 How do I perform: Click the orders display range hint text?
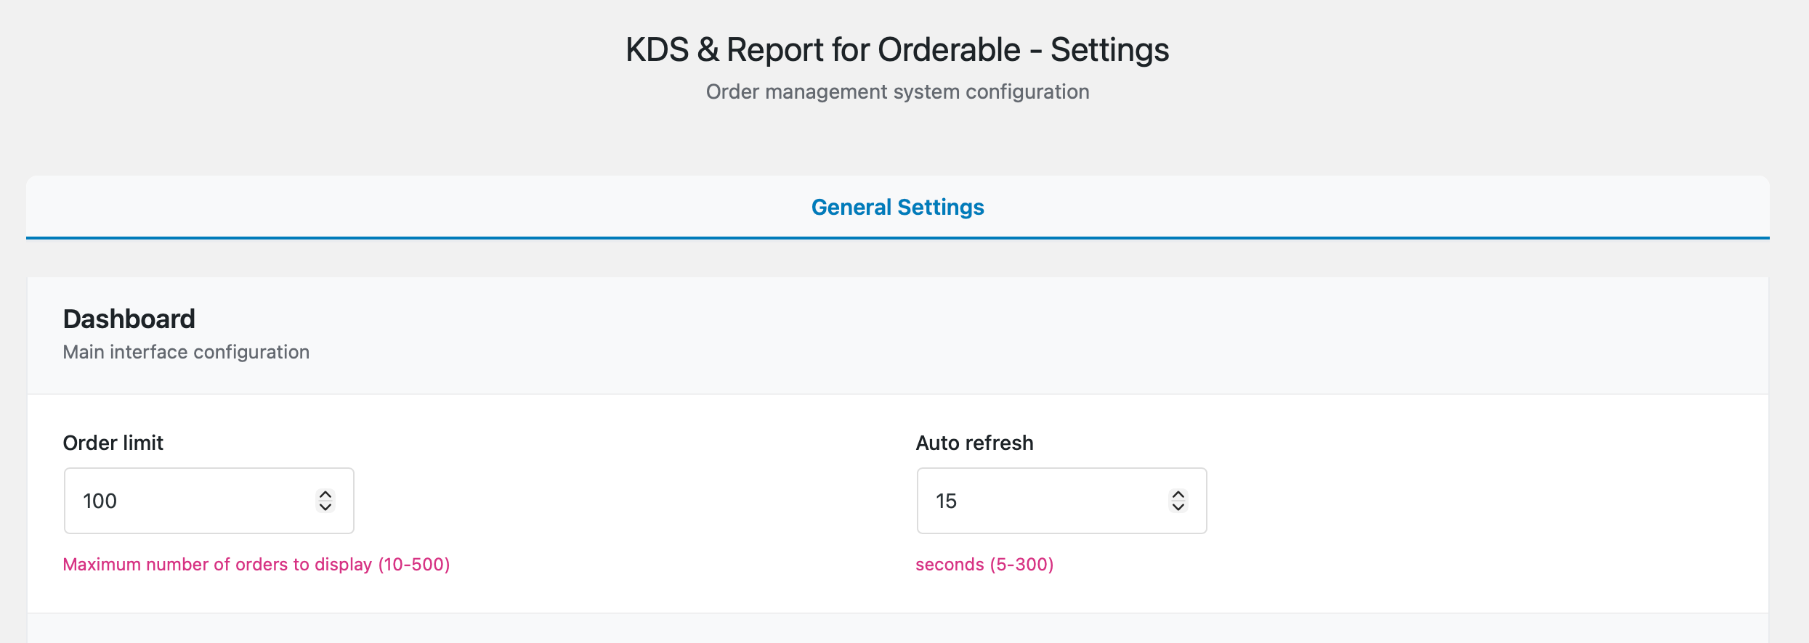point(257,564)
